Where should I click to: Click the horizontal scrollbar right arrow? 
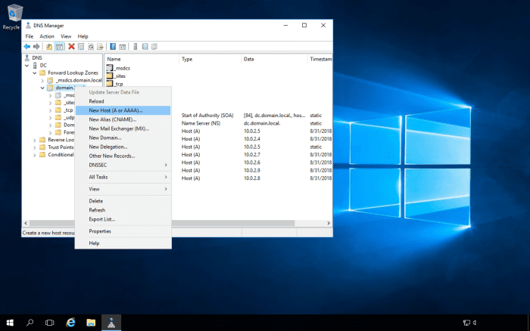(328, 223)
